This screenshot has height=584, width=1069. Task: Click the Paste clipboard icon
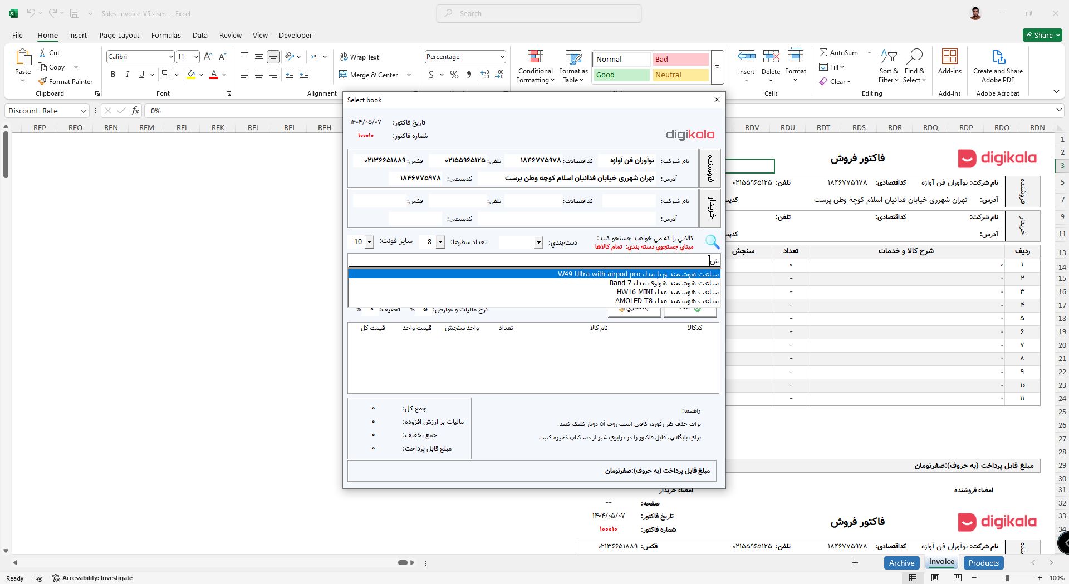(23, 58)
